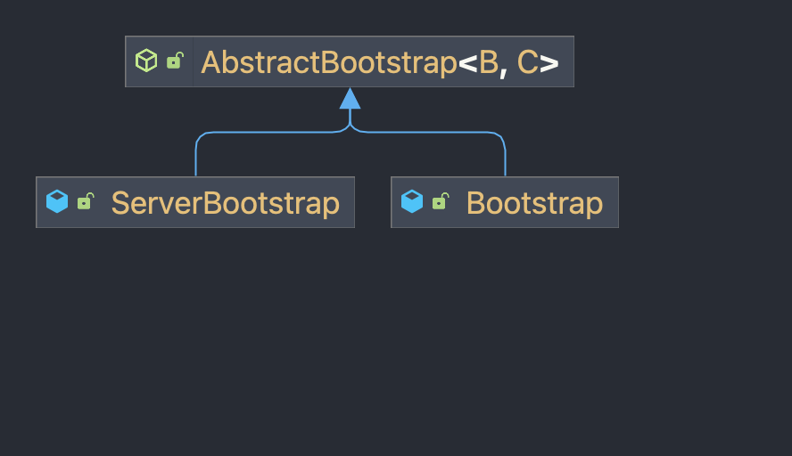Click the C type parameter in AbstractBootstrap
792x456 pixels.
coord(527,62)
